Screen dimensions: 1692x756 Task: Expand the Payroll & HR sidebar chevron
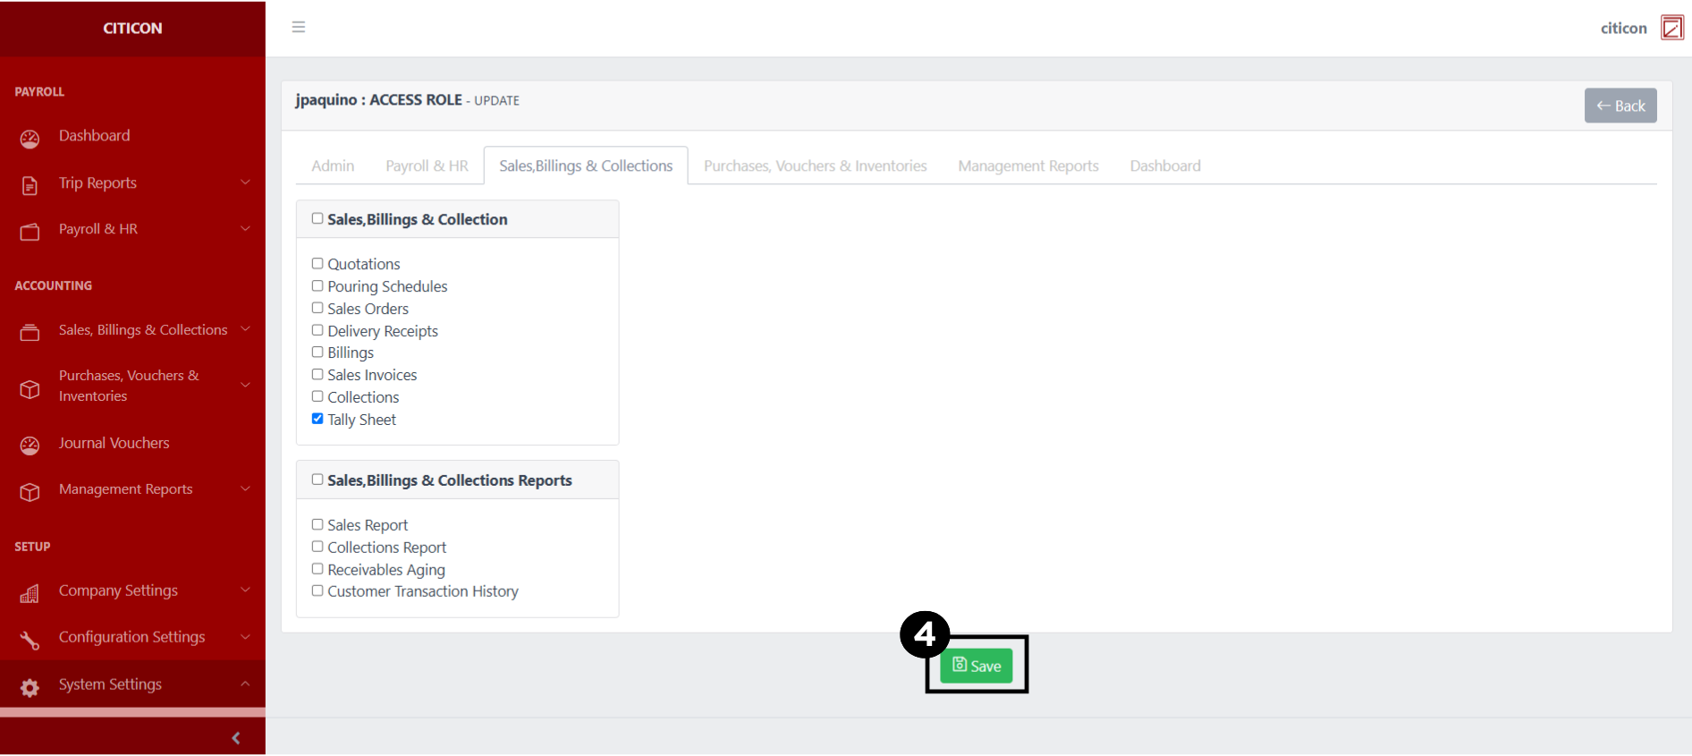245,229
